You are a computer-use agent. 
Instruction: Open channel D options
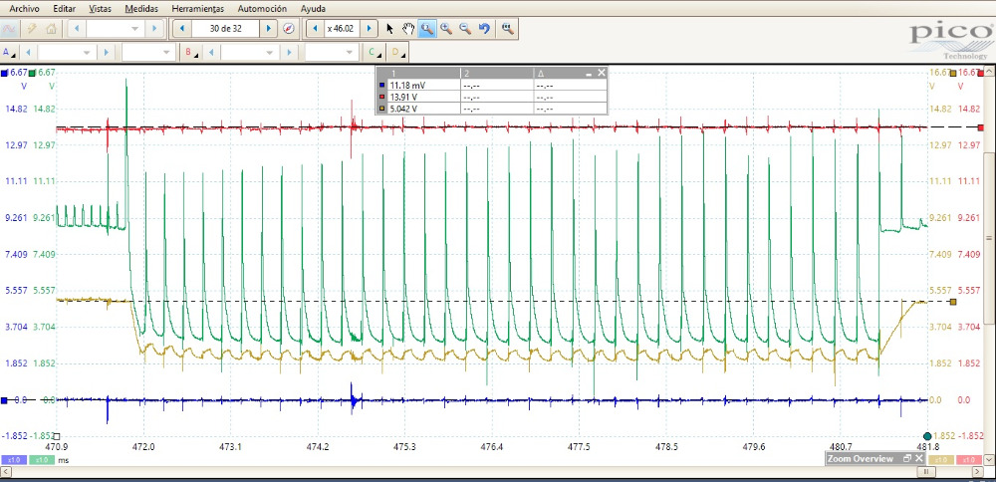[396, 52]
